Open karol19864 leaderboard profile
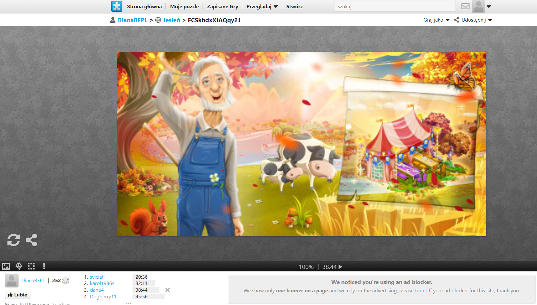This screenshot has height=305, width=537. pyautogui.click(x=102, y=283)
